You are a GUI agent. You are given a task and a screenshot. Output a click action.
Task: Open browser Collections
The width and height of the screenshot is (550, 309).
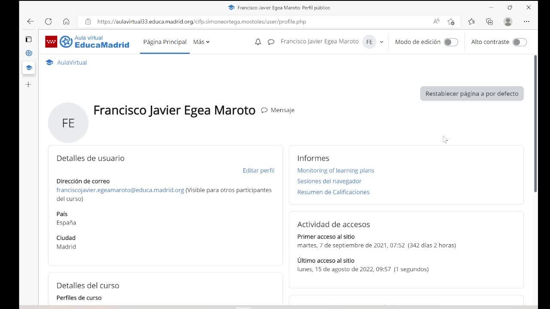[489, 21]
